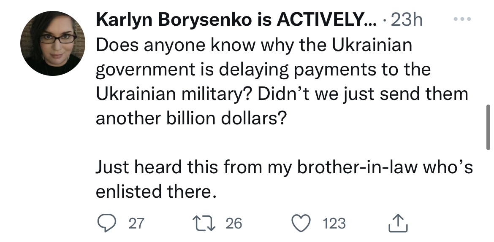Like the tweet with the heart icon
This screenshot has height=242, width=494.
pos(301,223)
